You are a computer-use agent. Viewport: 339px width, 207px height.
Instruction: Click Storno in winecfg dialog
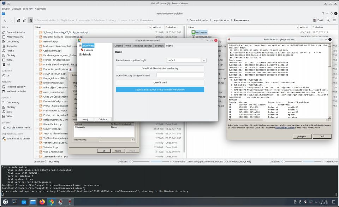(x=118, y=151)
